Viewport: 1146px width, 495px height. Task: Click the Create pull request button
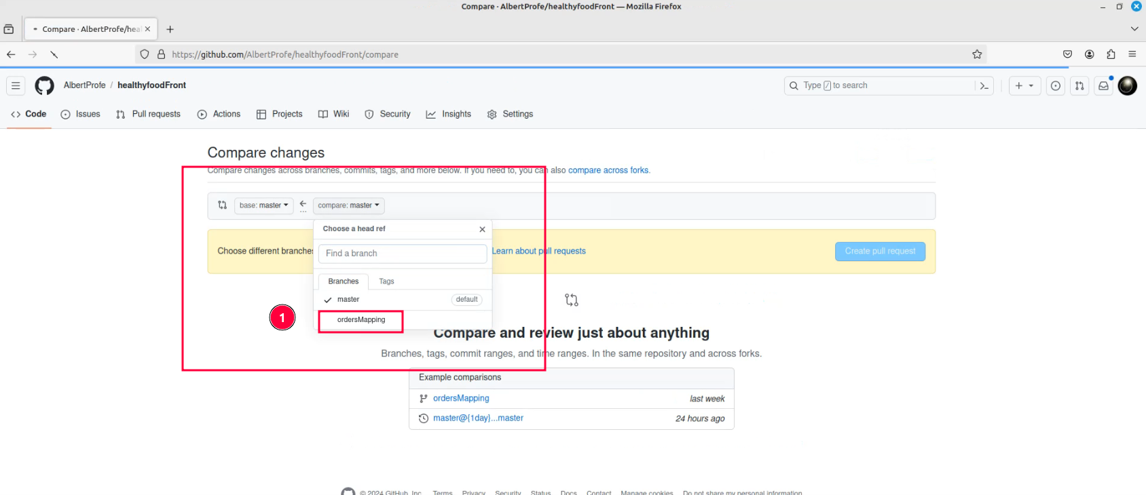(x=880, y=251)
